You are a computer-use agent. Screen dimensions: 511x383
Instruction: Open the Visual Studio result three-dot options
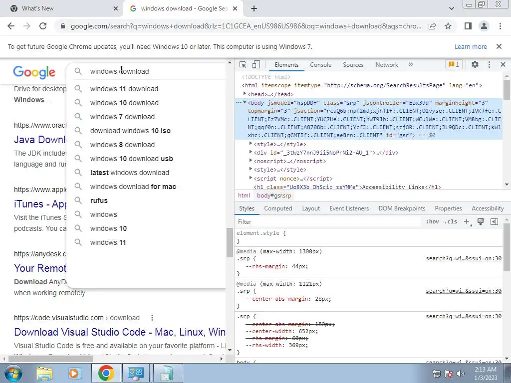point(152,318)
